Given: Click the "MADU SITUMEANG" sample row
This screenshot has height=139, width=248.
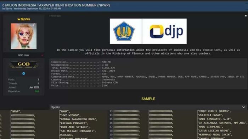Looking at the screenshot, I should [x=210, y=127].
